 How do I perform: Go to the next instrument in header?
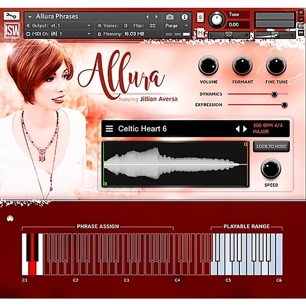(156, 17)
